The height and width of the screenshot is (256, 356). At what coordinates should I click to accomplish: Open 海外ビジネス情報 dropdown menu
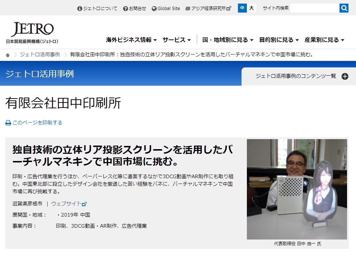[x=131, y=40]
